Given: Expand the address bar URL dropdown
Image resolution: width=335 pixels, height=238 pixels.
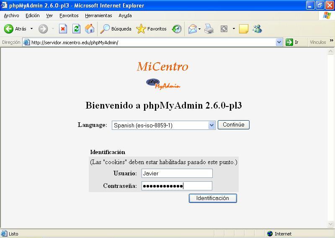Looking at the screenshot, I should coord(279,42).
